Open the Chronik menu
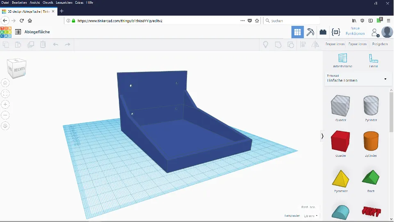 point(48,2)
